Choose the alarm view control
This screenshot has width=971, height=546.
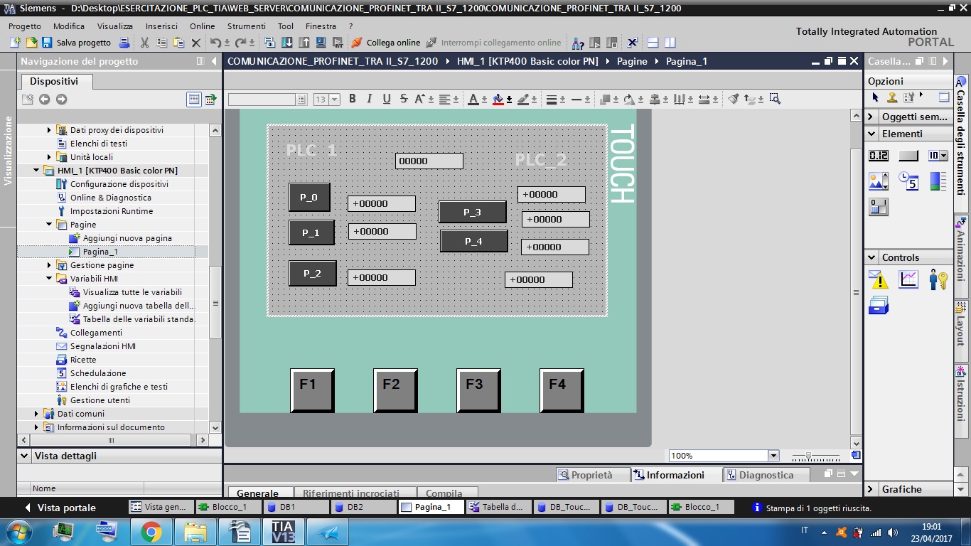879,279
